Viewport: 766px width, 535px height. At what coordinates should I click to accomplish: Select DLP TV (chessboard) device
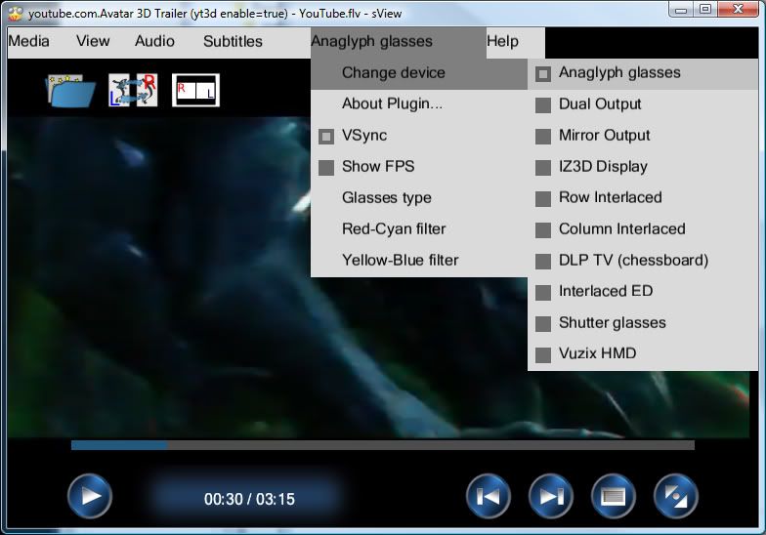(x=643, y=261)
